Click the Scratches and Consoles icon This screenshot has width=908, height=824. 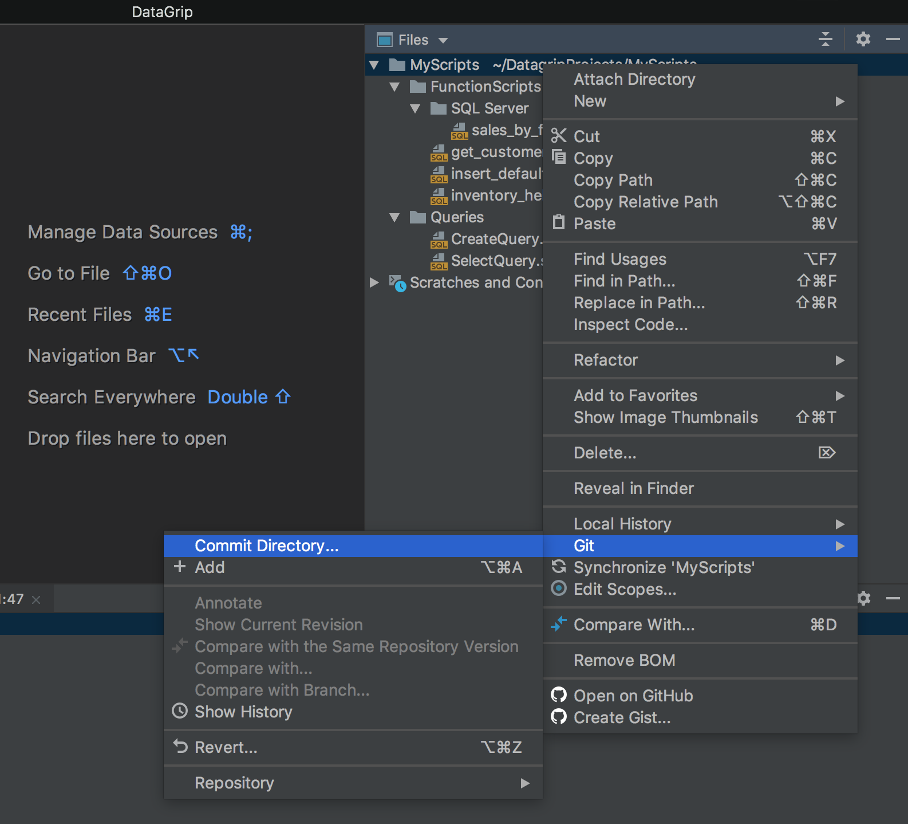[398, 283]
